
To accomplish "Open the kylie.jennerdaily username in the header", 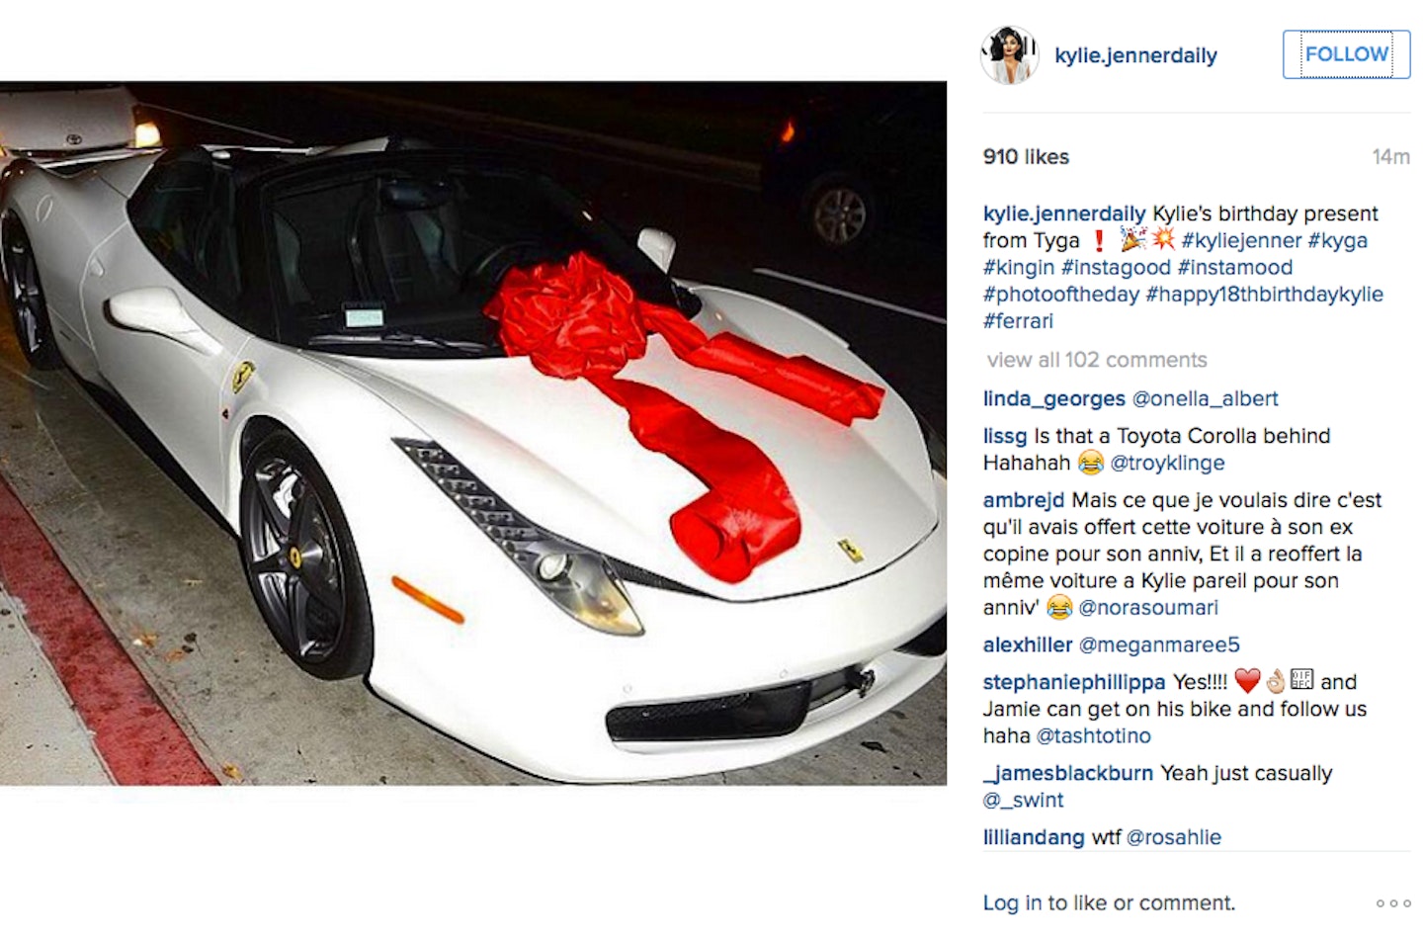I will point(1135,56).
